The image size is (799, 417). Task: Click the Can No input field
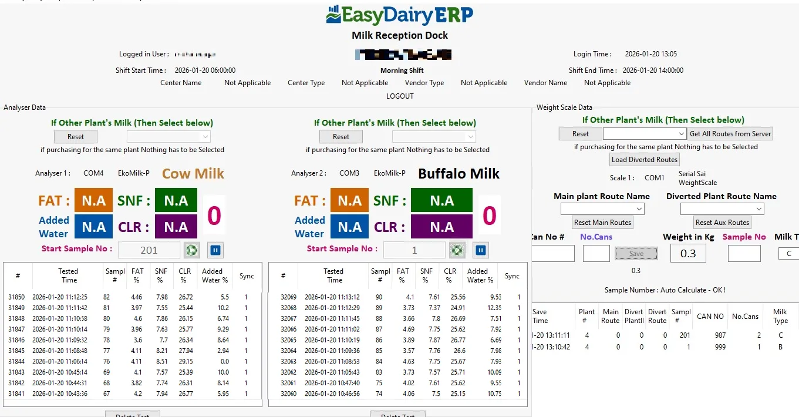(x=552, y=253)
